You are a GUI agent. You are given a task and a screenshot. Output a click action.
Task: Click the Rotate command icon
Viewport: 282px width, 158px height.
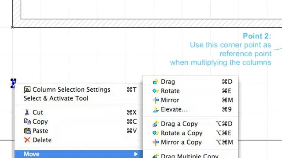pos(156,91)
